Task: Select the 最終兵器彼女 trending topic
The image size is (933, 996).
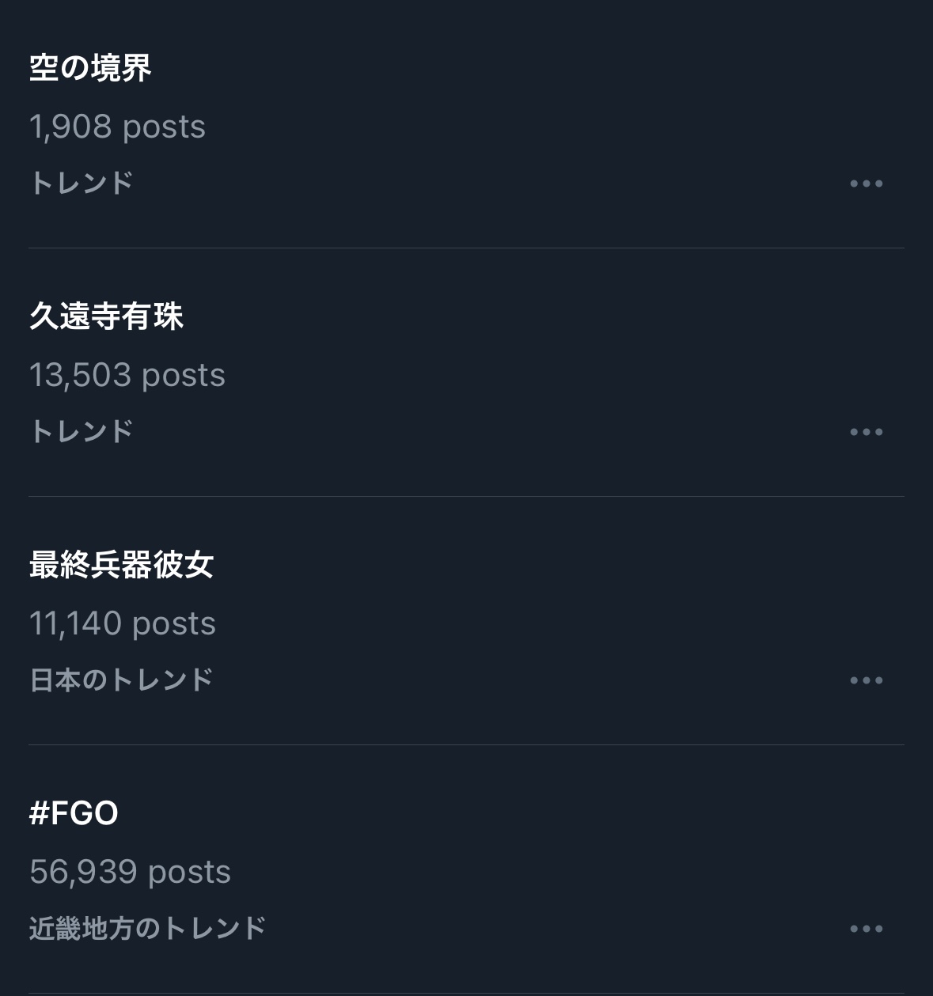Action: pos(121,565)
